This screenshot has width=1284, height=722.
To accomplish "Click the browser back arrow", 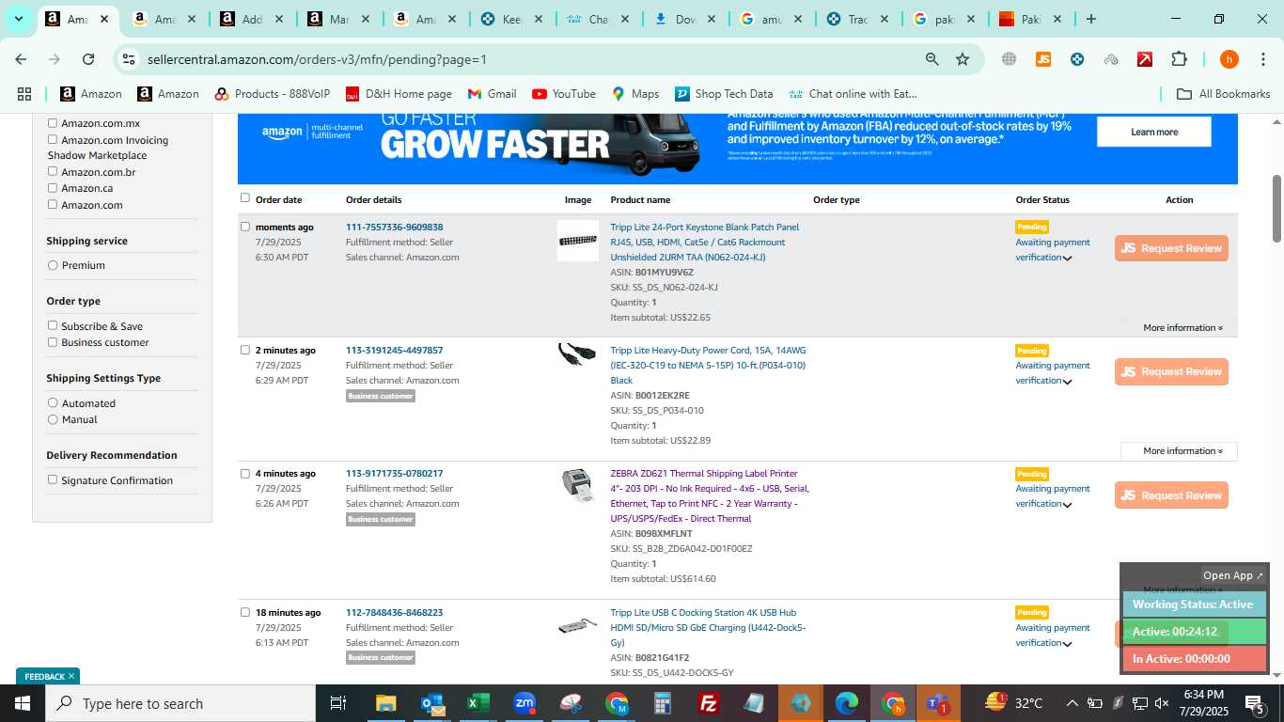I will [21, 59].
